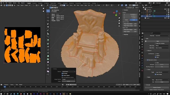This screenshot has width=170, height=95.
Task: Open the Bake Type dropdown
Action: pos(162,46)
